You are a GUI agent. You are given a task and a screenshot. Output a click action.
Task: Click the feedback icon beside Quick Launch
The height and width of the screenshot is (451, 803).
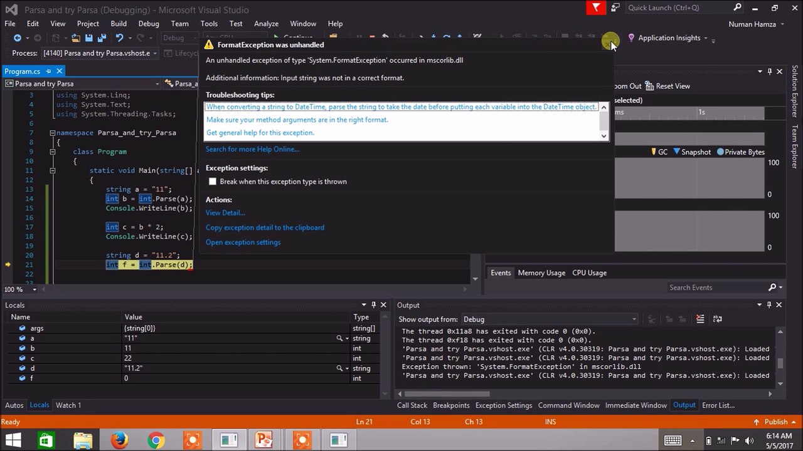tap(615, 8)
